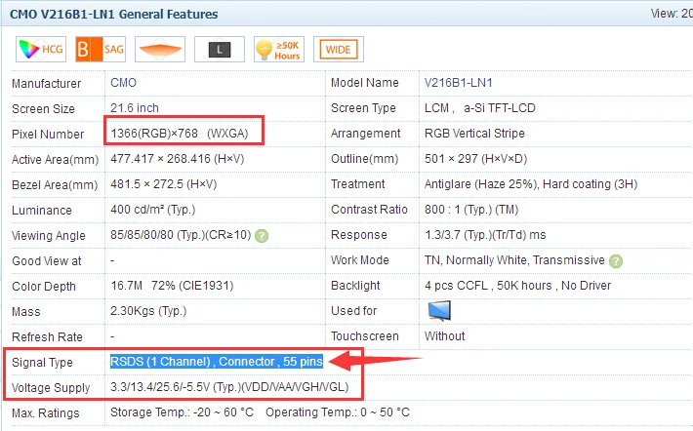Click the model name V216B1-LN1 value
The width and height of the screenshot is (693, 431).
(x=459, y=83)
